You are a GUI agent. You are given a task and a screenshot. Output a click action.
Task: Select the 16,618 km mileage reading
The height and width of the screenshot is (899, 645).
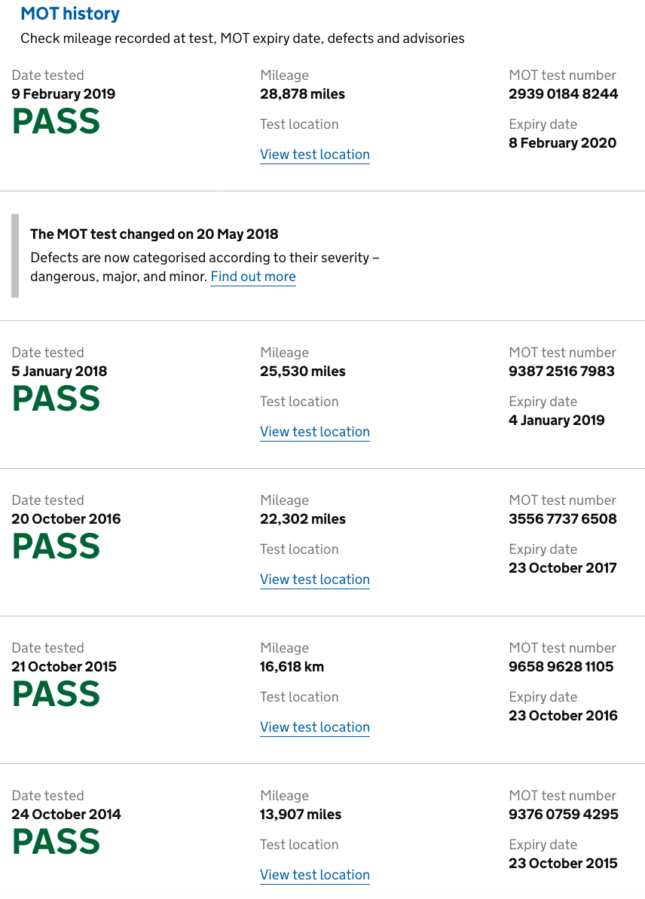pyautogui.click(x=292, y=667)
